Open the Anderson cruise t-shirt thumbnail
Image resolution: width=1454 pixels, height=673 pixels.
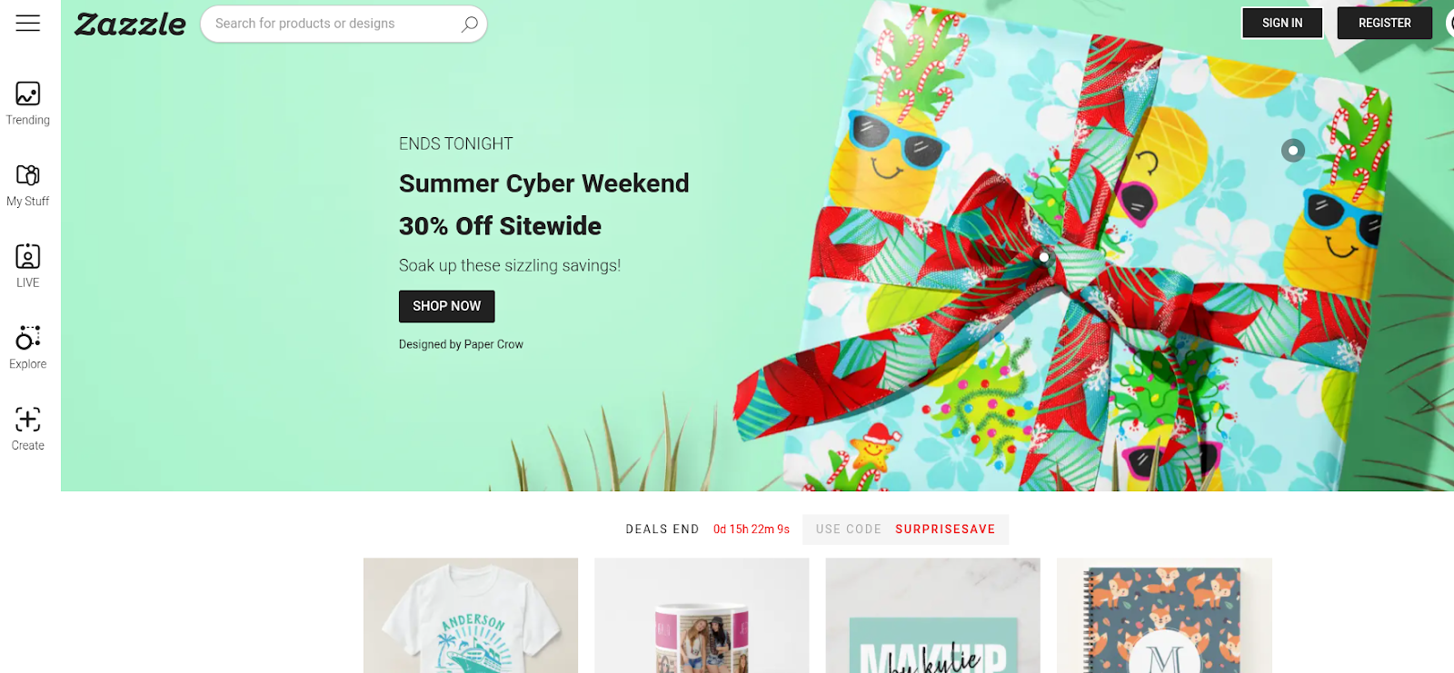[471, 616]
